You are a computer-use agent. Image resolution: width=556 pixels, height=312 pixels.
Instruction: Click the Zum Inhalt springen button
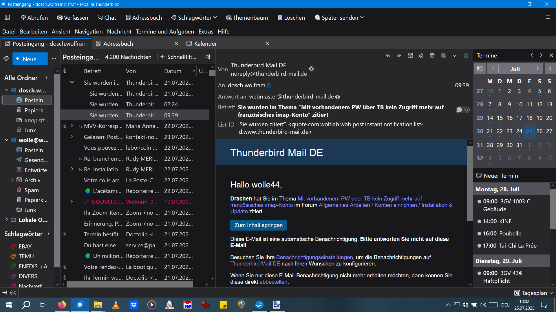pos(258,225)
